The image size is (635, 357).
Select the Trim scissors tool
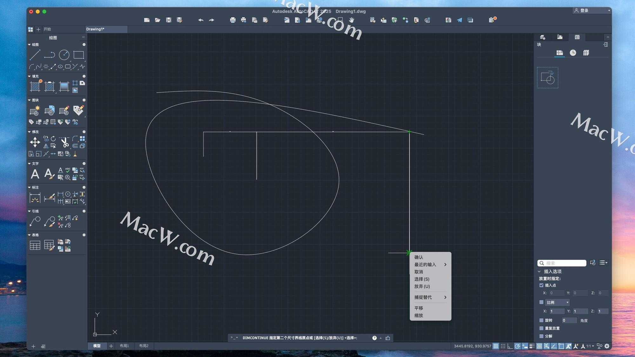tap(65, 142)
